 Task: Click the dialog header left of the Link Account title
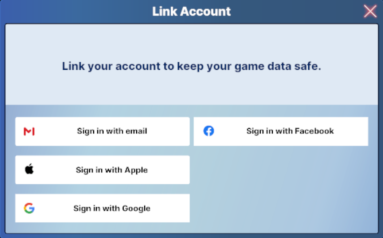click(x=76, y=12)
